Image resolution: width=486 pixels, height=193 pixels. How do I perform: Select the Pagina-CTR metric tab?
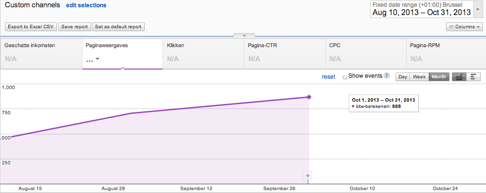click(284, 53)
